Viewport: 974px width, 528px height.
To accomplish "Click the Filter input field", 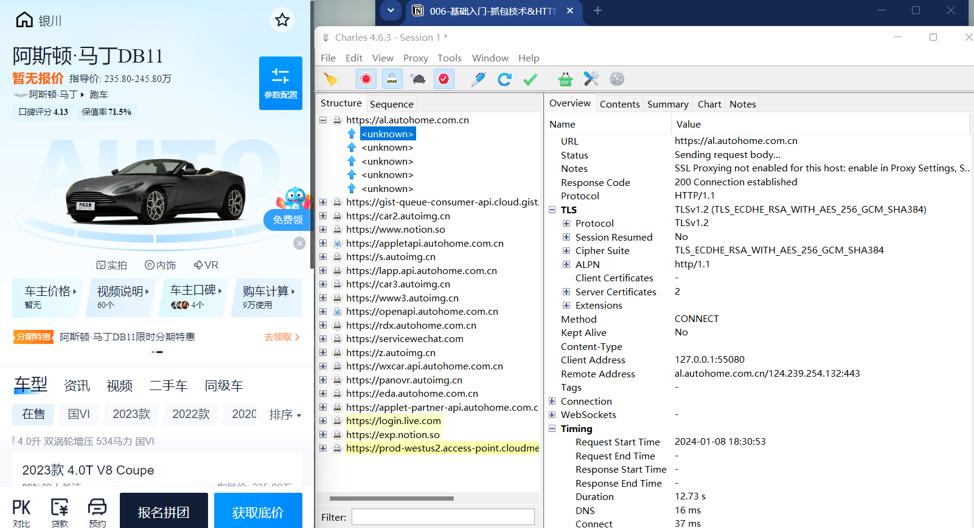I will 443,517.
